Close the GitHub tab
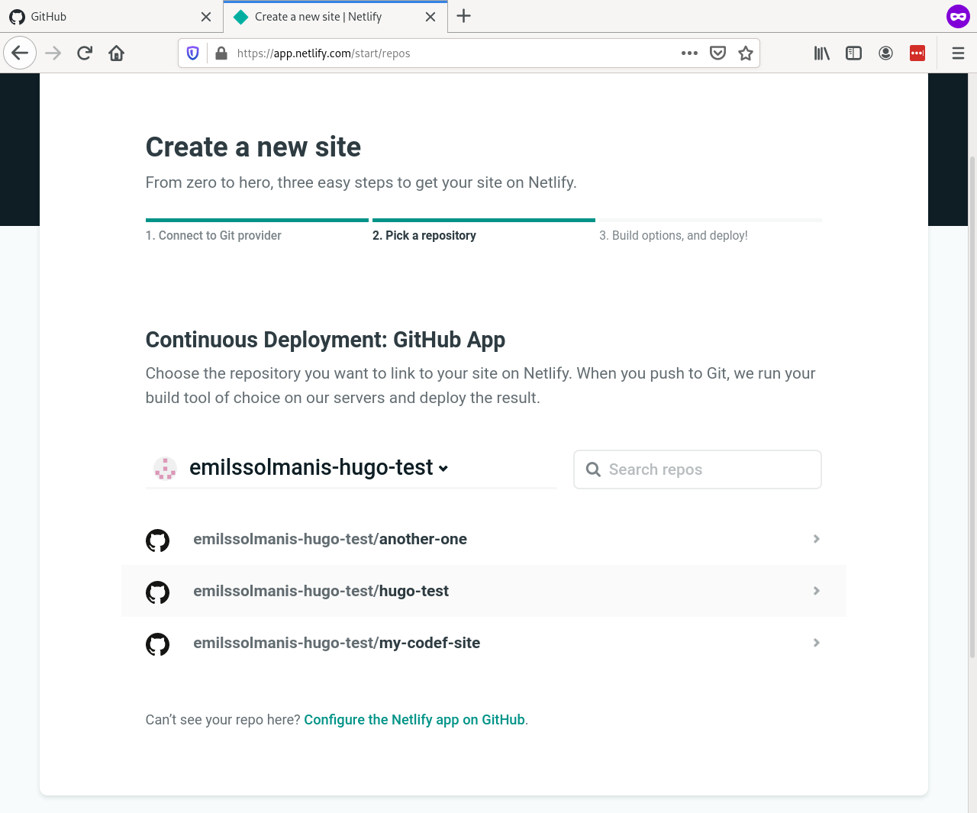This screenshot has width=977, height=813. coord(206,17)
